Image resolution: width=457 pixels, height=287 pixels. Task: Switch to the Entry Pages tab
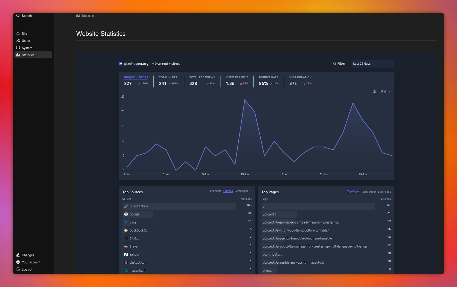click(x=369, y=192)
